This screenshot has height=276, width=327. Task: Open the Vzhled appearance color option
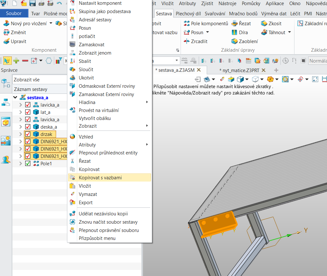point(86,137)
